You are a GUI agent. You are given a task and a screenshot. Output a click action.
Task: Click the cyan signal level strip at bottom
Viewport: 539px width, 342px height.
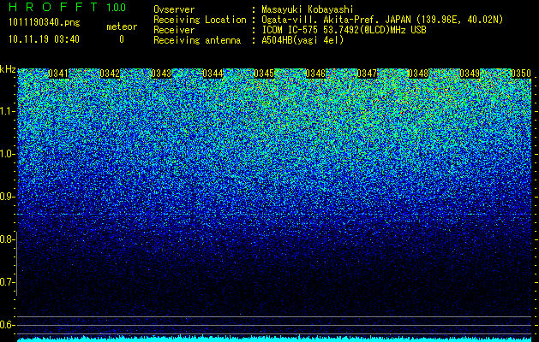coord(274,339)
